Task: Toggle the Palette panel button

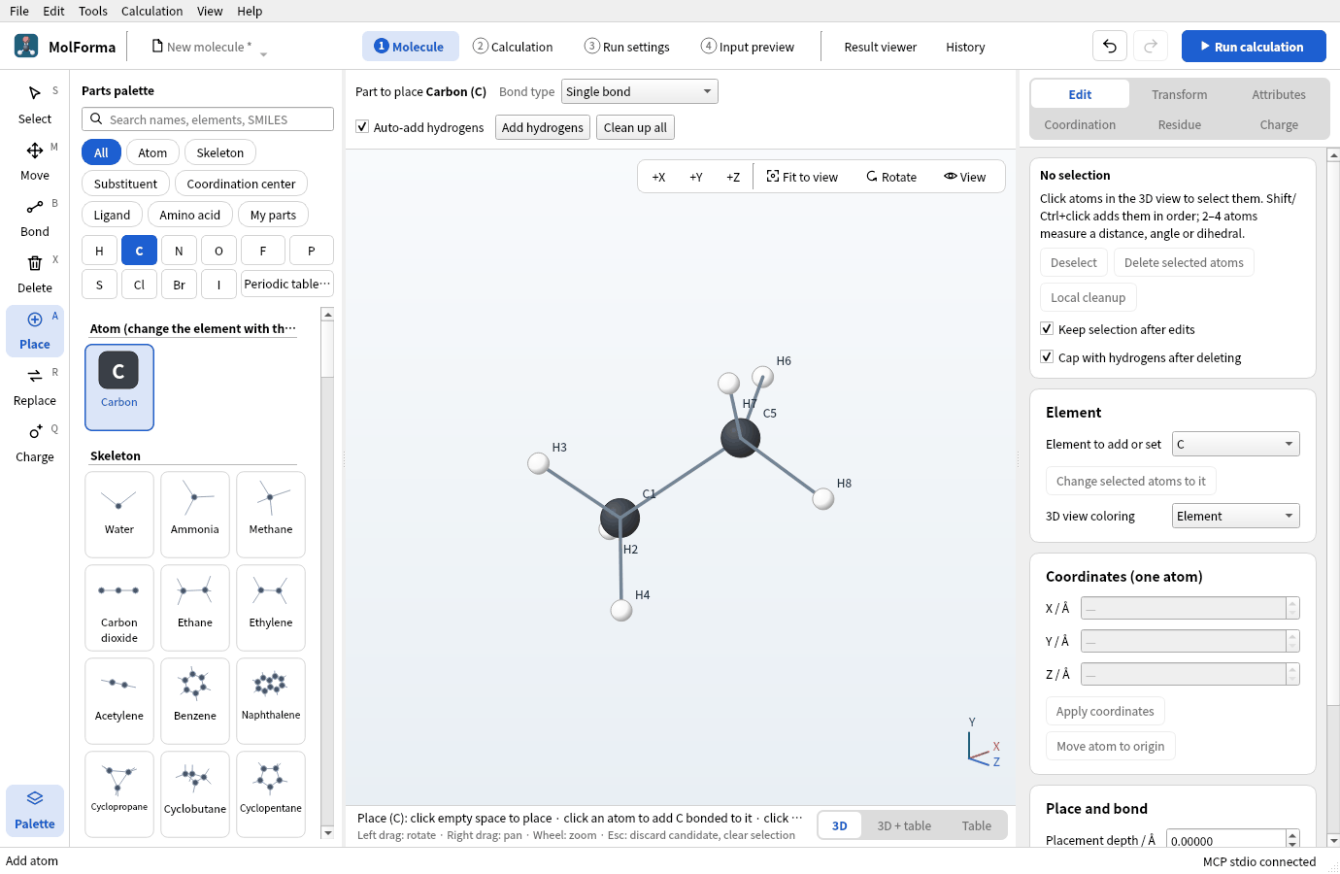Action: [x=35, y=810]
